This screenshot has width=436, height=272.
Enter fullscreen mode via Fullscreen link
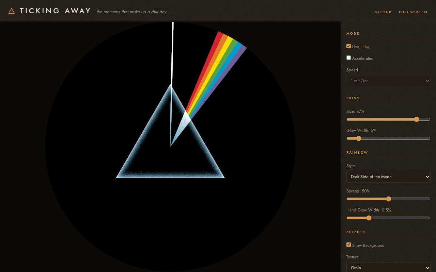click(413, 12)
